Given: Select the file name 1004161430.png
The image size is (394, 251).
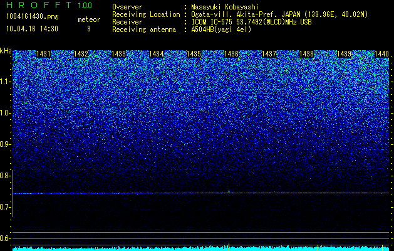Looking at the screenshot, I should tap(33, 17).
